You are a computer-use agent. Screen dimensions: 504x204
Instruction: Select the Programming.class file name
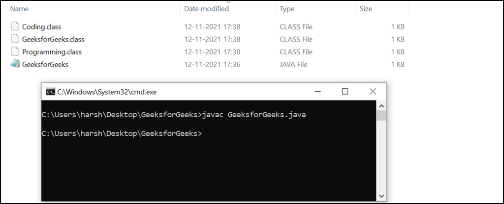[x=52, y=51]
